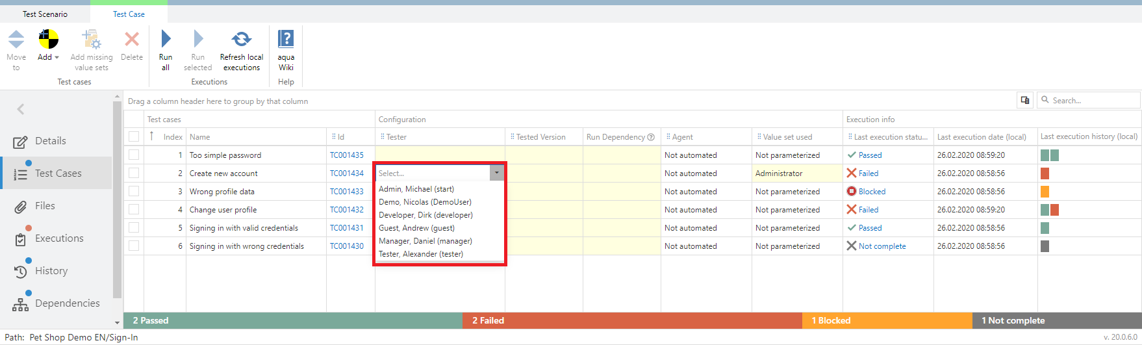Click the Move to arrows icon
Viewport: 1142px width, 345px height.
[x=16, y=39]
